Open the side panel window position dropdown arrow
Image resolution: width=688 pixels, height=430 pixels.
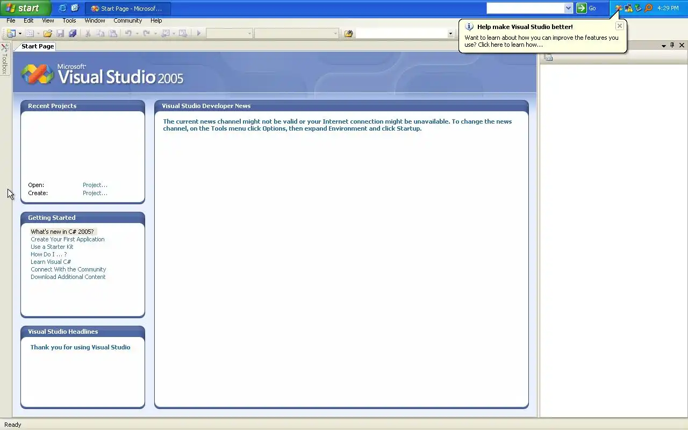click(x=664, y=46)
